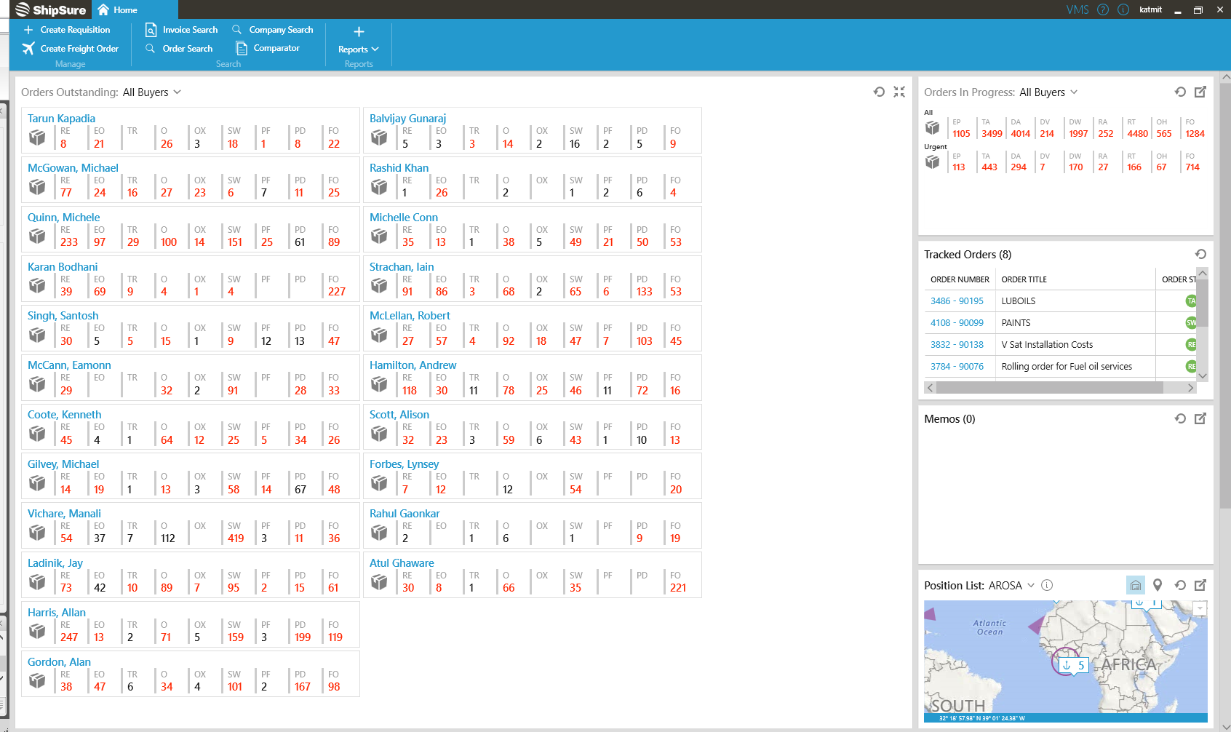Screen dimensions: 1231x732
Task: Click the Tracked Orders horizontal scrollbar
Action: coord(1048,388)
